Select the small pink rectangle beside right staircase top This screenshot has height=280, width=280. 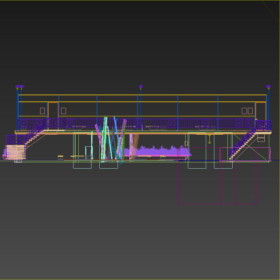pos(261,138)
